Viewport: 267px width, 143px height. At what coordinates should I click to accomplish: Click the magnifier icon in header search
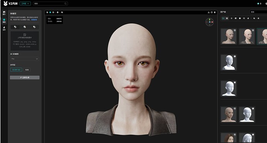(65, 3)
